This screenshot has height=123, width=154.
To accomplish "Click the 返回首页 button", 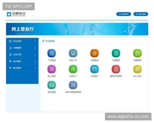I will pyautogui.click(x=124, y=14).
